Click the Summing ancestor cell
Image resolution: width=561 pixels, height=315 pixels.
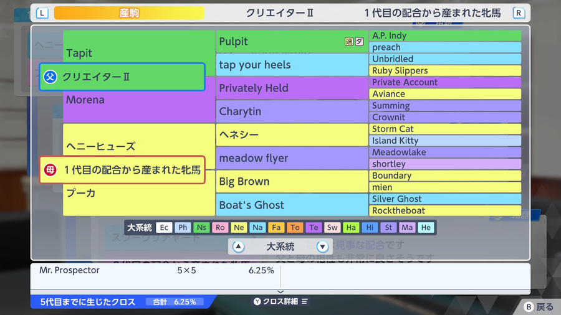click(445, 106)
